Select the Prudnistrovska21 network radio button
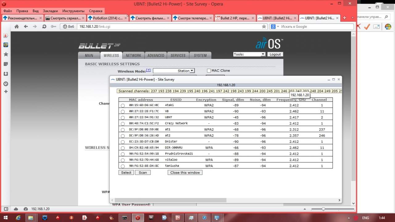Image resolution: width=395 pixels, height=222 pixels. click(x=123, y=154)
